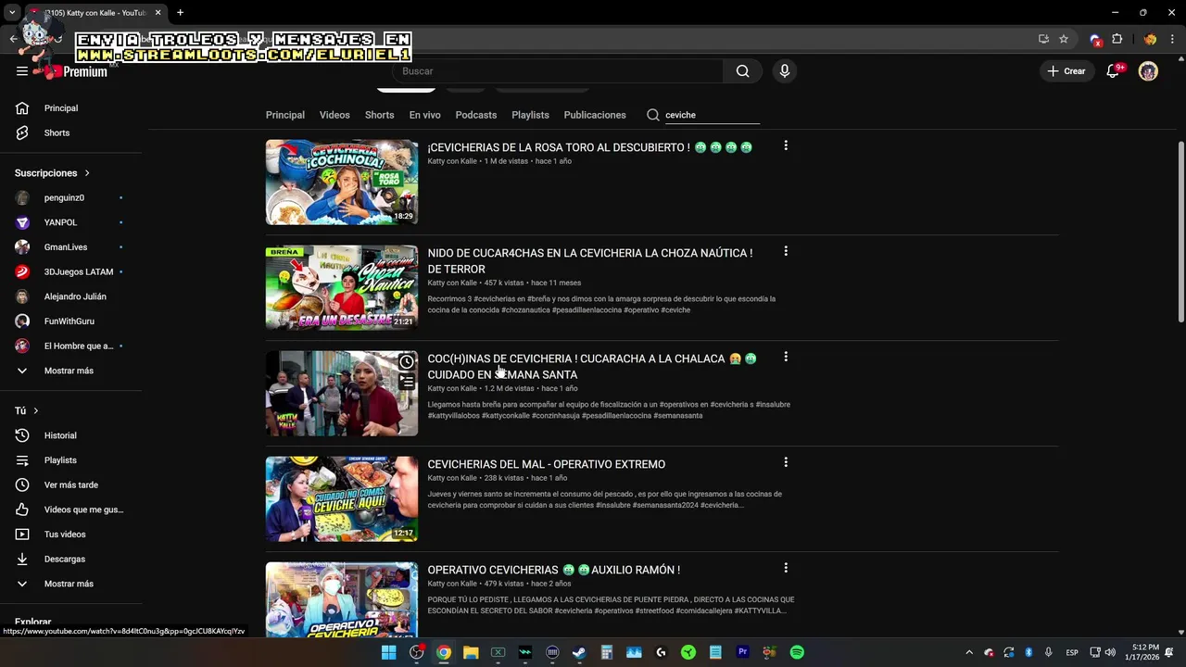Open Choza Naútica video thumbnail
This screenshot has height=667, width=1186.
click(x=342, y=287)
